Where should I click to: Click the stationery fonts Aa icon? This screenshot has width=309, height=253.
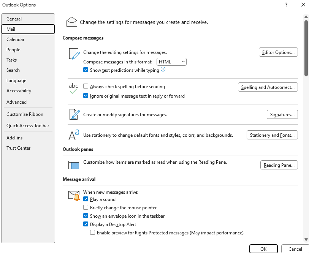coord(74,135)
